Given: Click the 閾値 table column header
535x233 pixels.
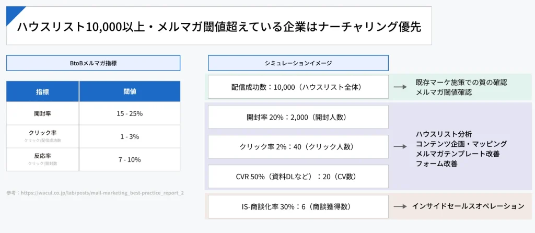Looking at the screenshot, I should 130,91.
